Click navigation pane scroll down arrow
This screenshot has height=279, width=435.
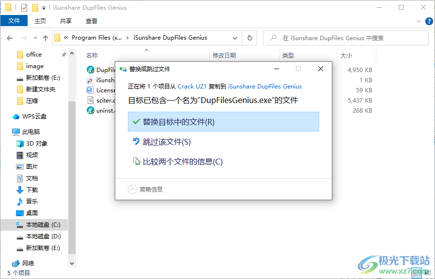point(72,264)
